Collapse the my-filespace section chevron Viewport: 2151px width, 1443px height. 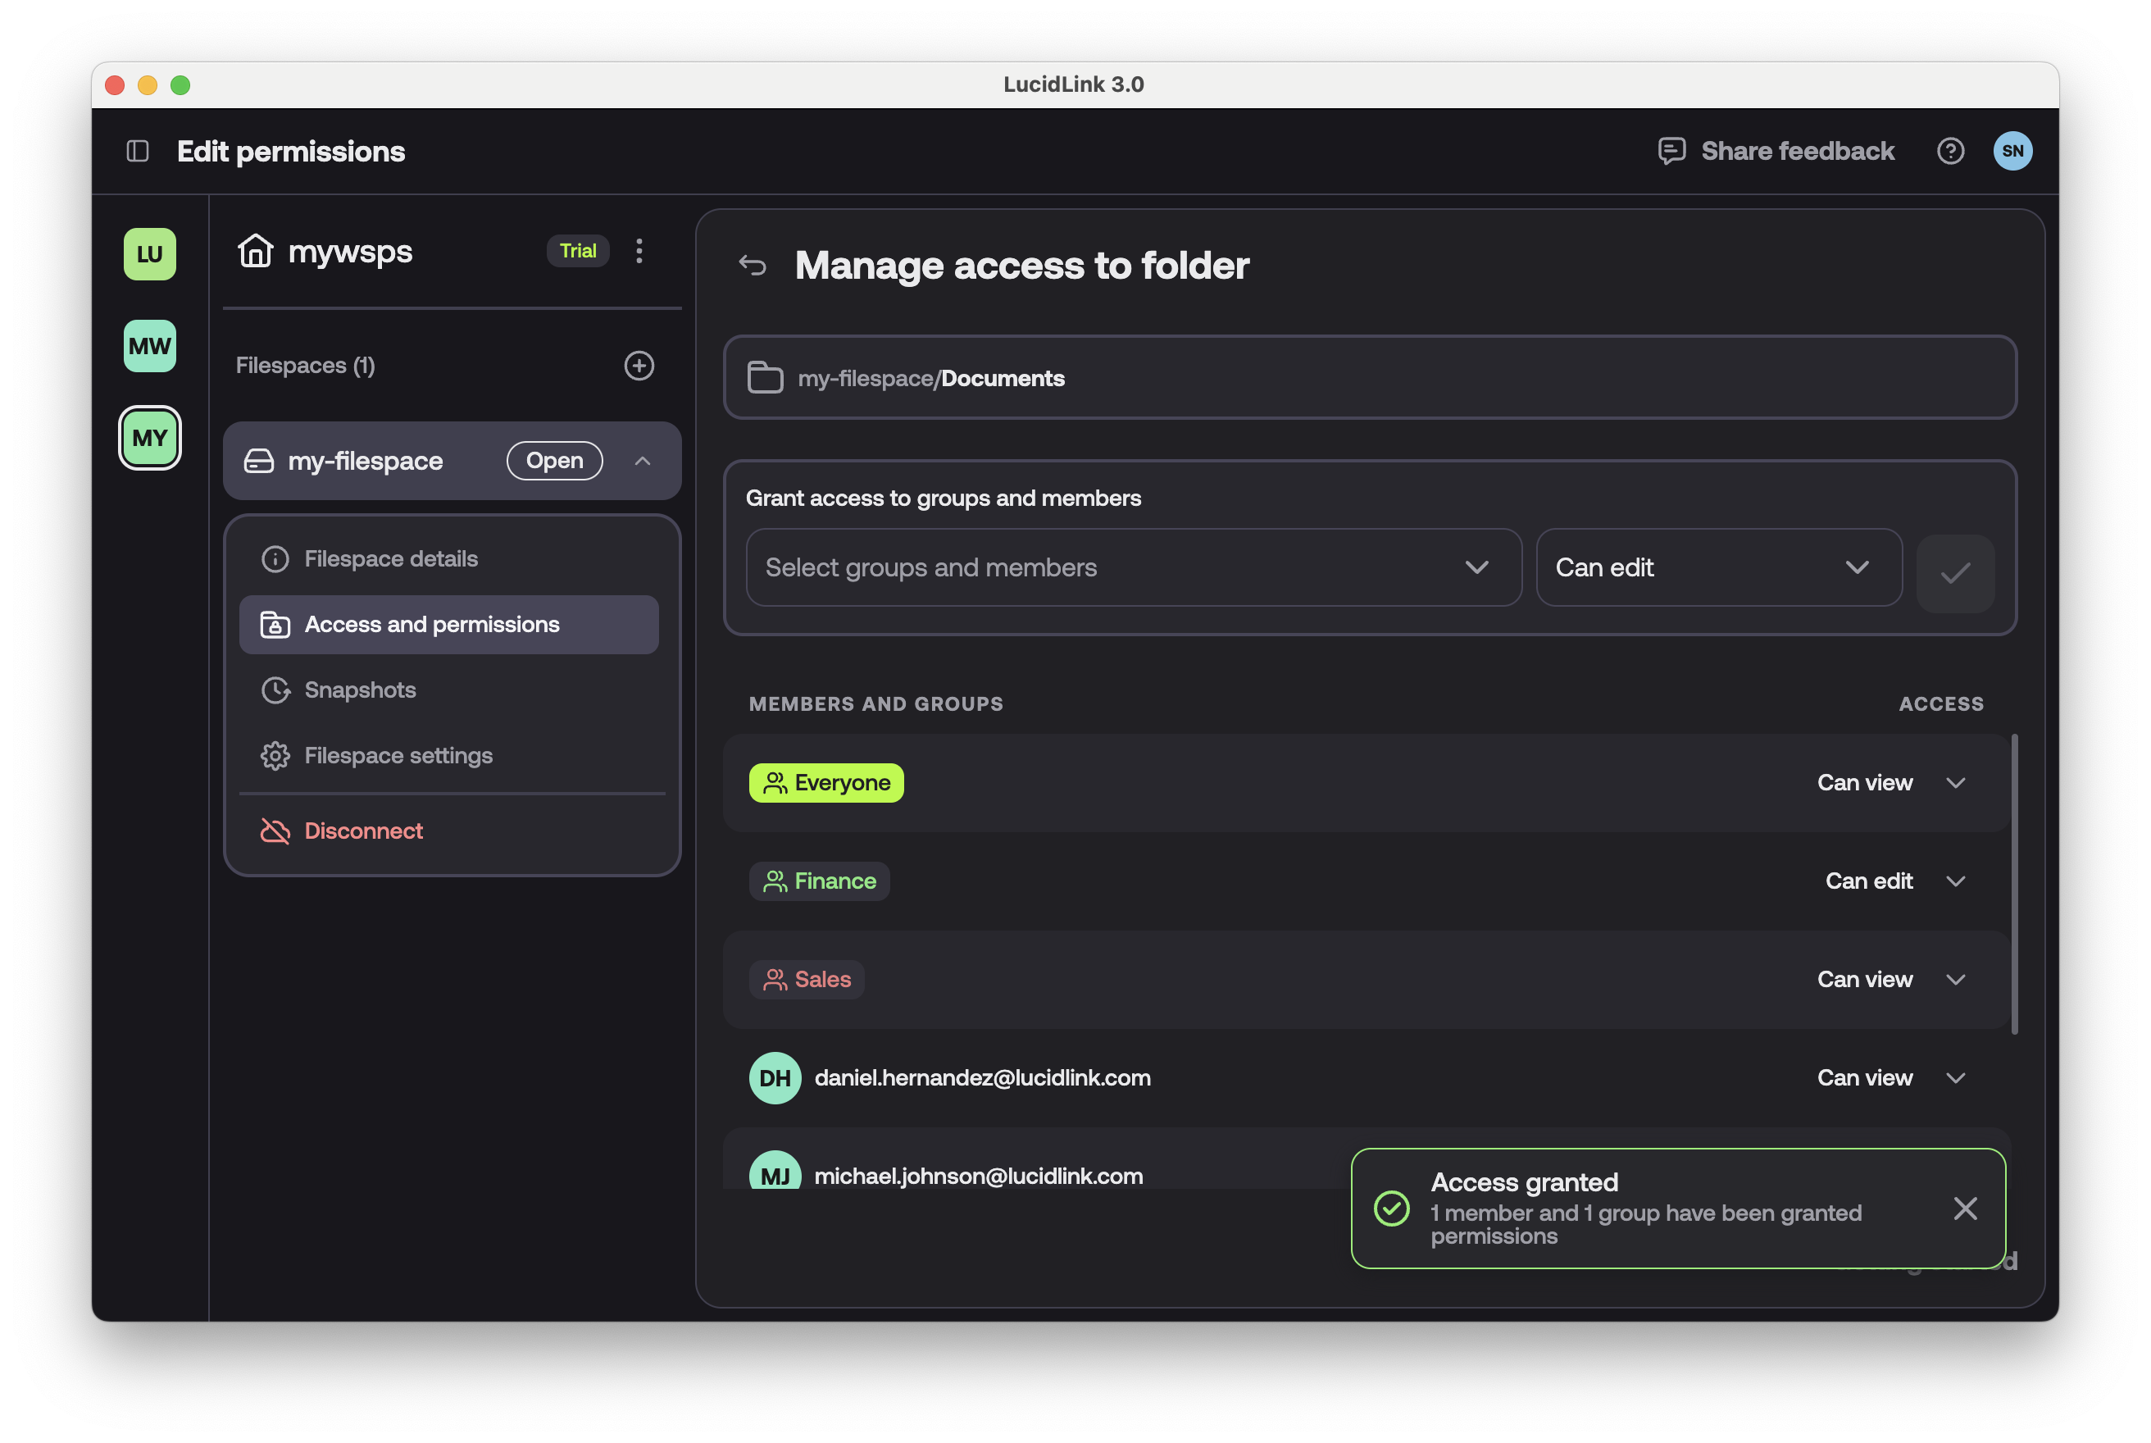click(x=643, y=461)
